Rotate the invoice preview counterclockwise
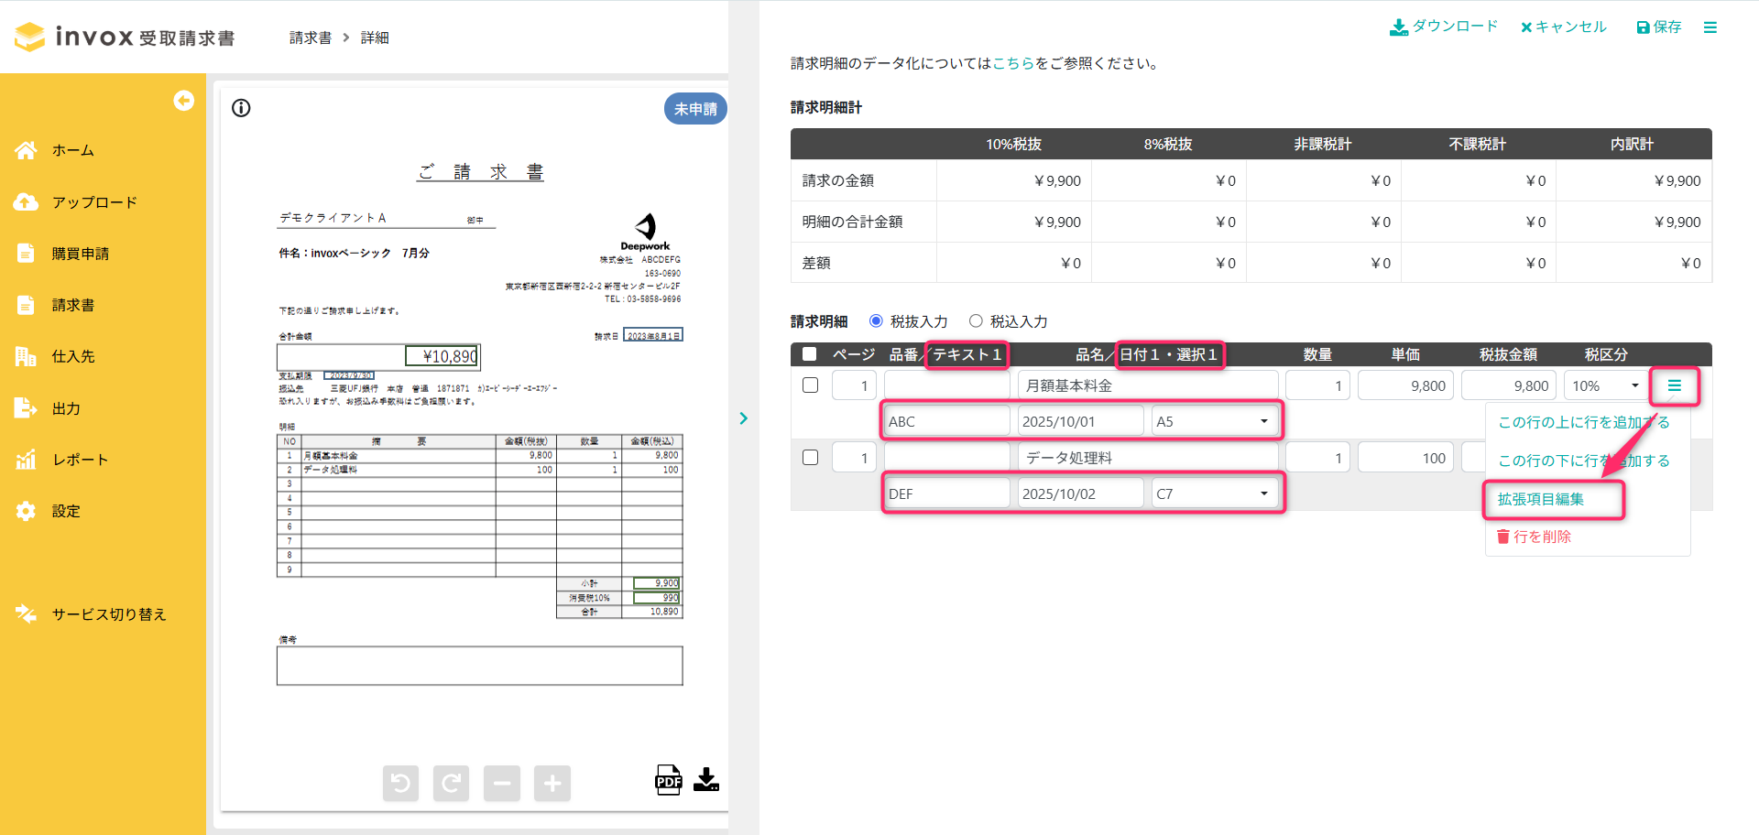The width and height of the screenshot is (1759, 835). tap(400, 783)
